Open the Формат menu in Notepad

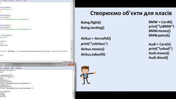[x=7, y=68]
